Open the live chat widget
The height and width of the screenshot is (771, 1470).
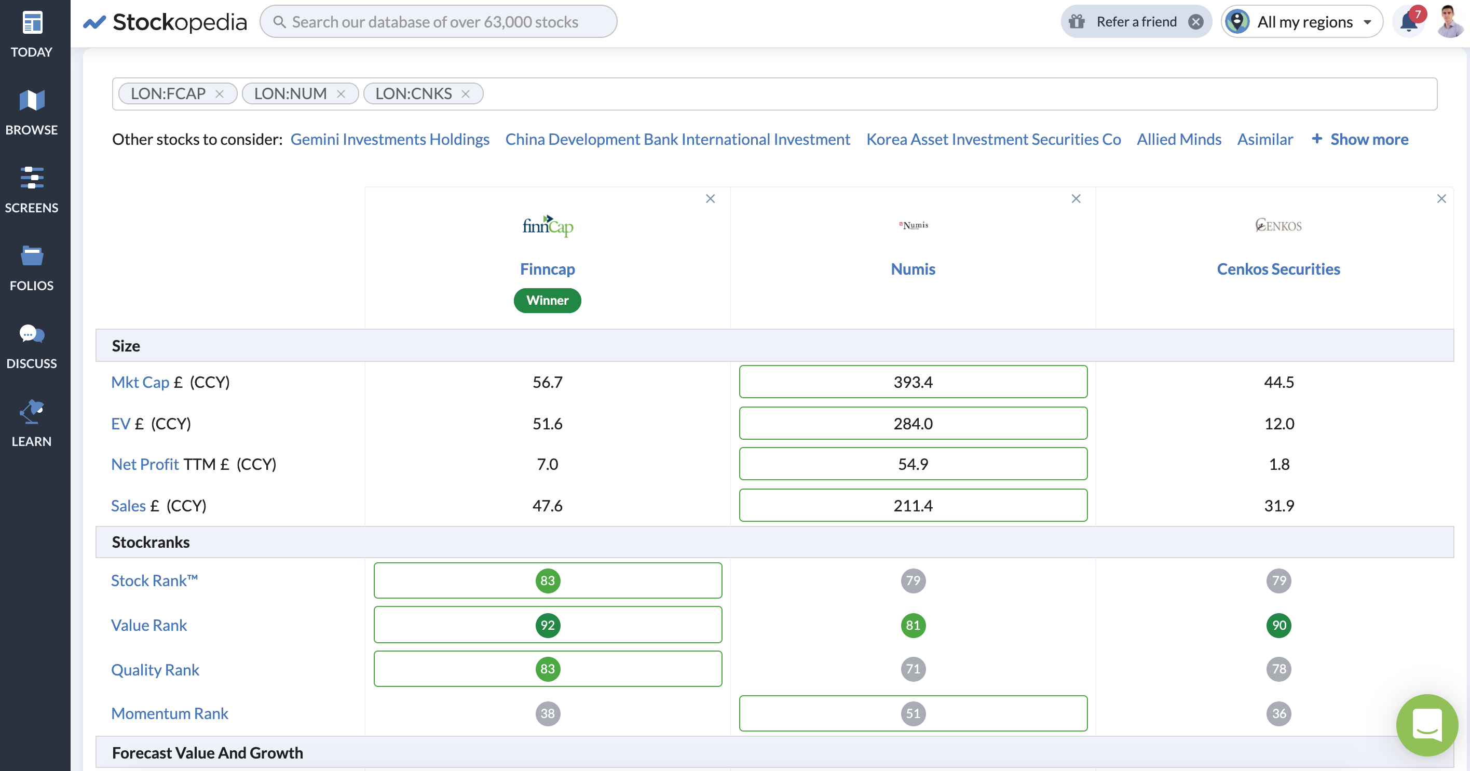[x=1426, y=725]
